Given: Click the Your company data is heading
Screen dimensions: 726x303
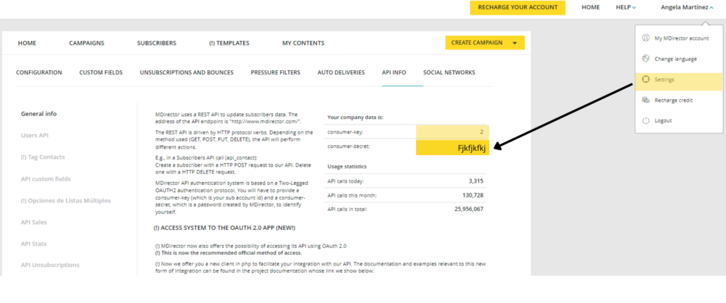Looking at the screenshot, I should coord(355,118).
